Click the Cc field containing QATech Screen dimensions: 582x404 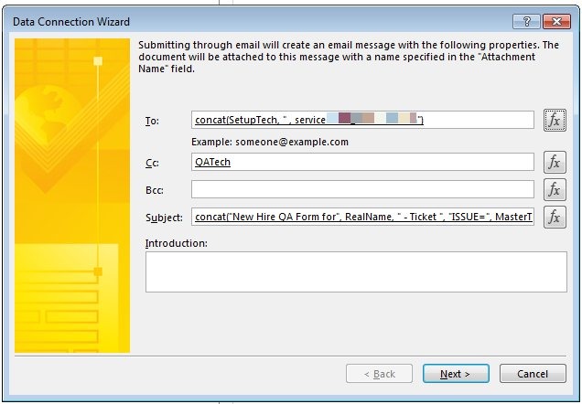[x=362, y=162]
